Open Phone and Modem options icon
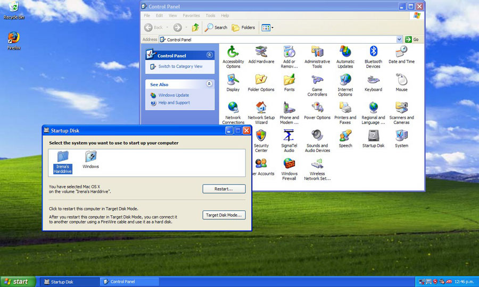479x287 pixels. tap(289, 113)
